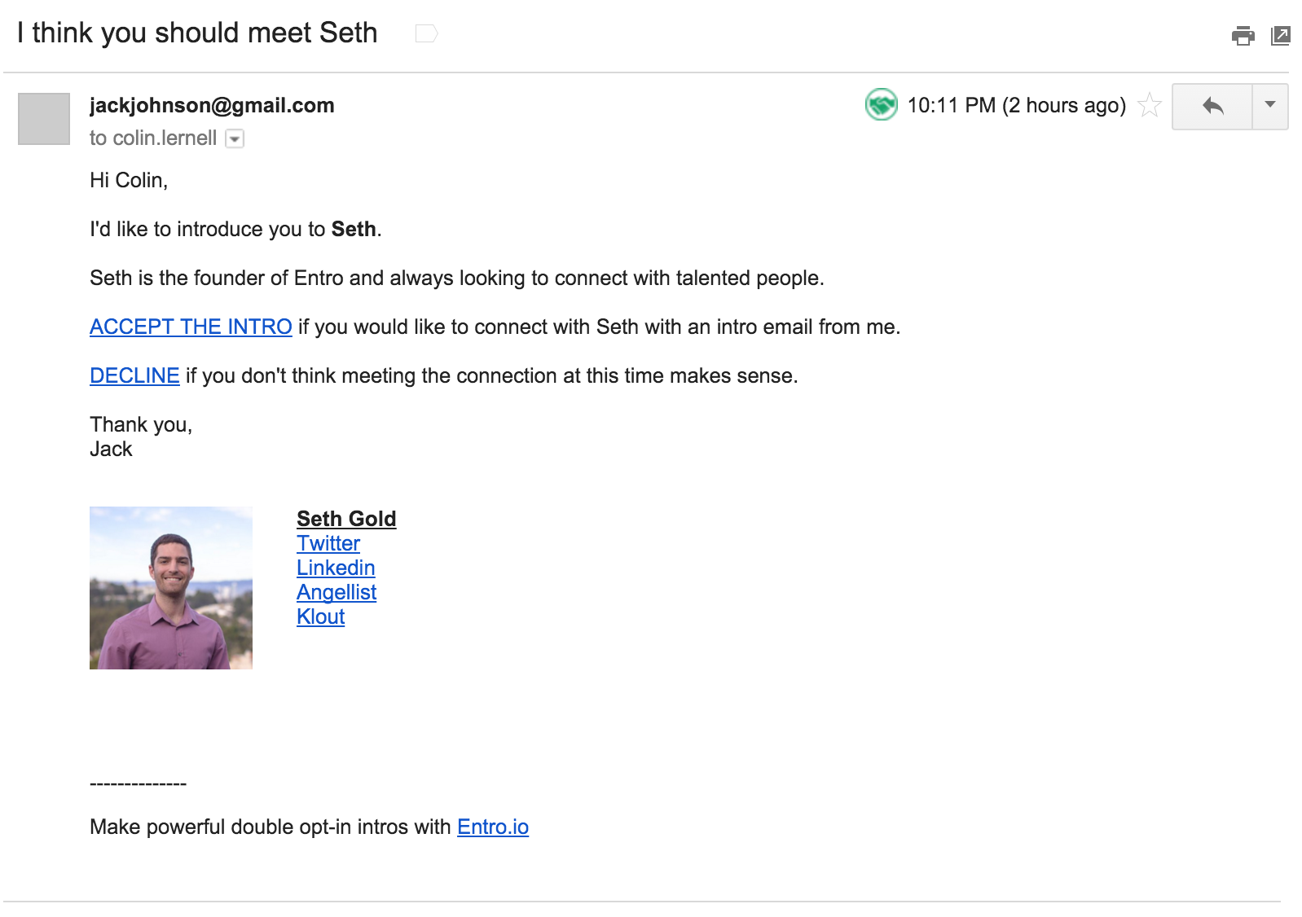Open Seth's Linkedin profile link
The width and height of the screenshot is (1302, 917).
tap(336, 568)
